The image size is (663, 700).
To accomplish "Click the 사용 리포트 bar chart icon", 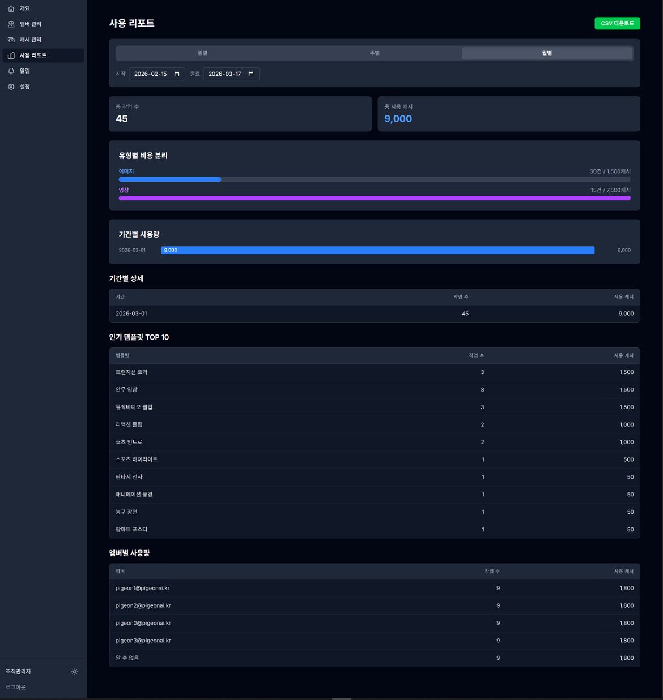I will (x=11, y=55).
